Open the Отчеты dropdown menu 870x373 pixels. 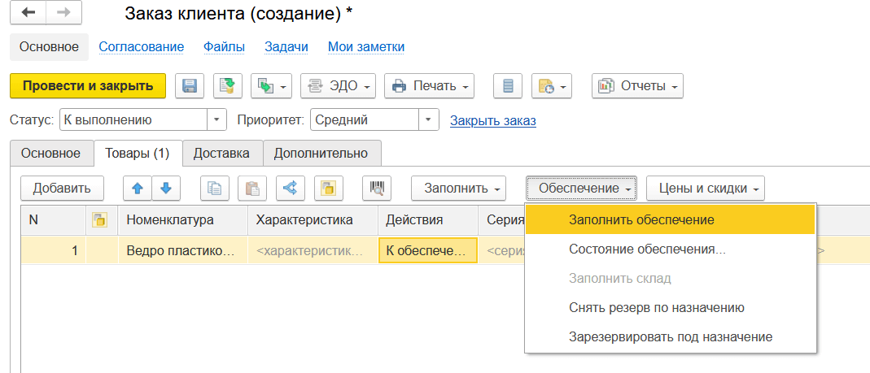coord(637,85)
